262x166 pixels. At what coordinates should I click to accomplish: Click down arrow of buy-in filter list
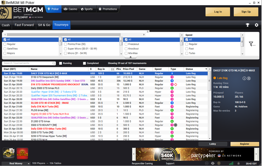(x=121, y=54)
